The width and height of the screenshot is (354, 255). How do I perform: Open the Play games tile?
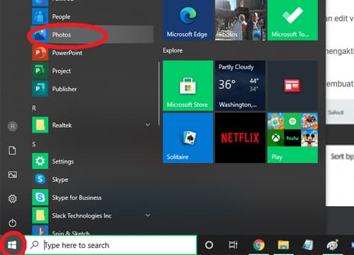coord(292,138)
